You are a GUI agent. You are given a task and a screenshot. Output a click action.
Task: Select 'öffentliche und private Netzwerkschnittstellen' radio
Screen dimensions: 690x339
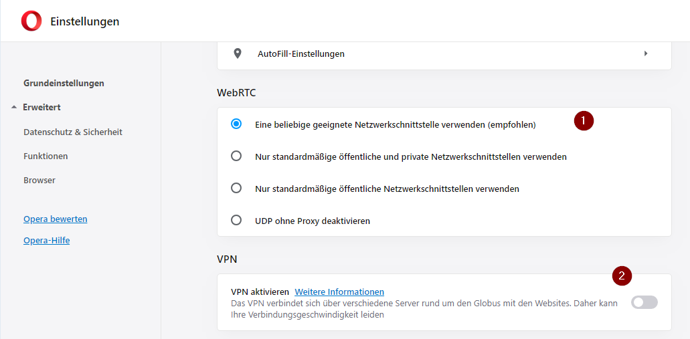pos(236,156)
